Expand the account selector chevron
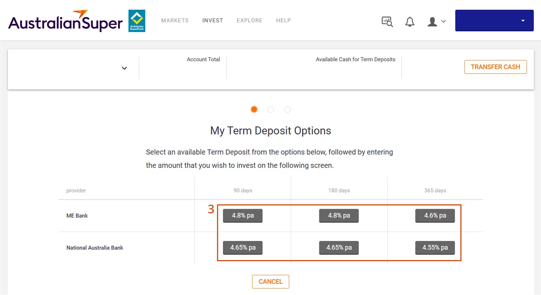Screen dimensions: 541x295 124,68
